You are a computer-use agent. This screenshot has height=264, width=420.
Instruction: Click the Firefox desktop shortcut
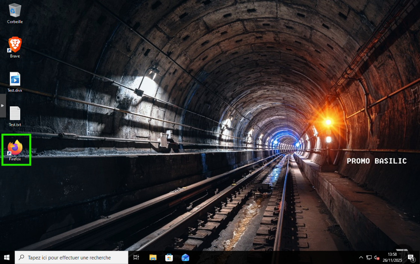click(x=15, y=148)
